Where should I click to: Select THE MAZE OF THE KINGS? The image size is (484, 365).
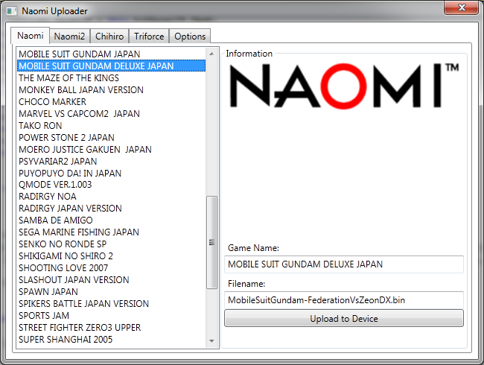[x=111, y=77]
